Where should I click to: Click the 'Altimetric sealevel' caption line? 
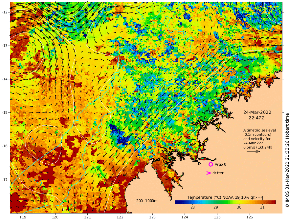[259, 130]
